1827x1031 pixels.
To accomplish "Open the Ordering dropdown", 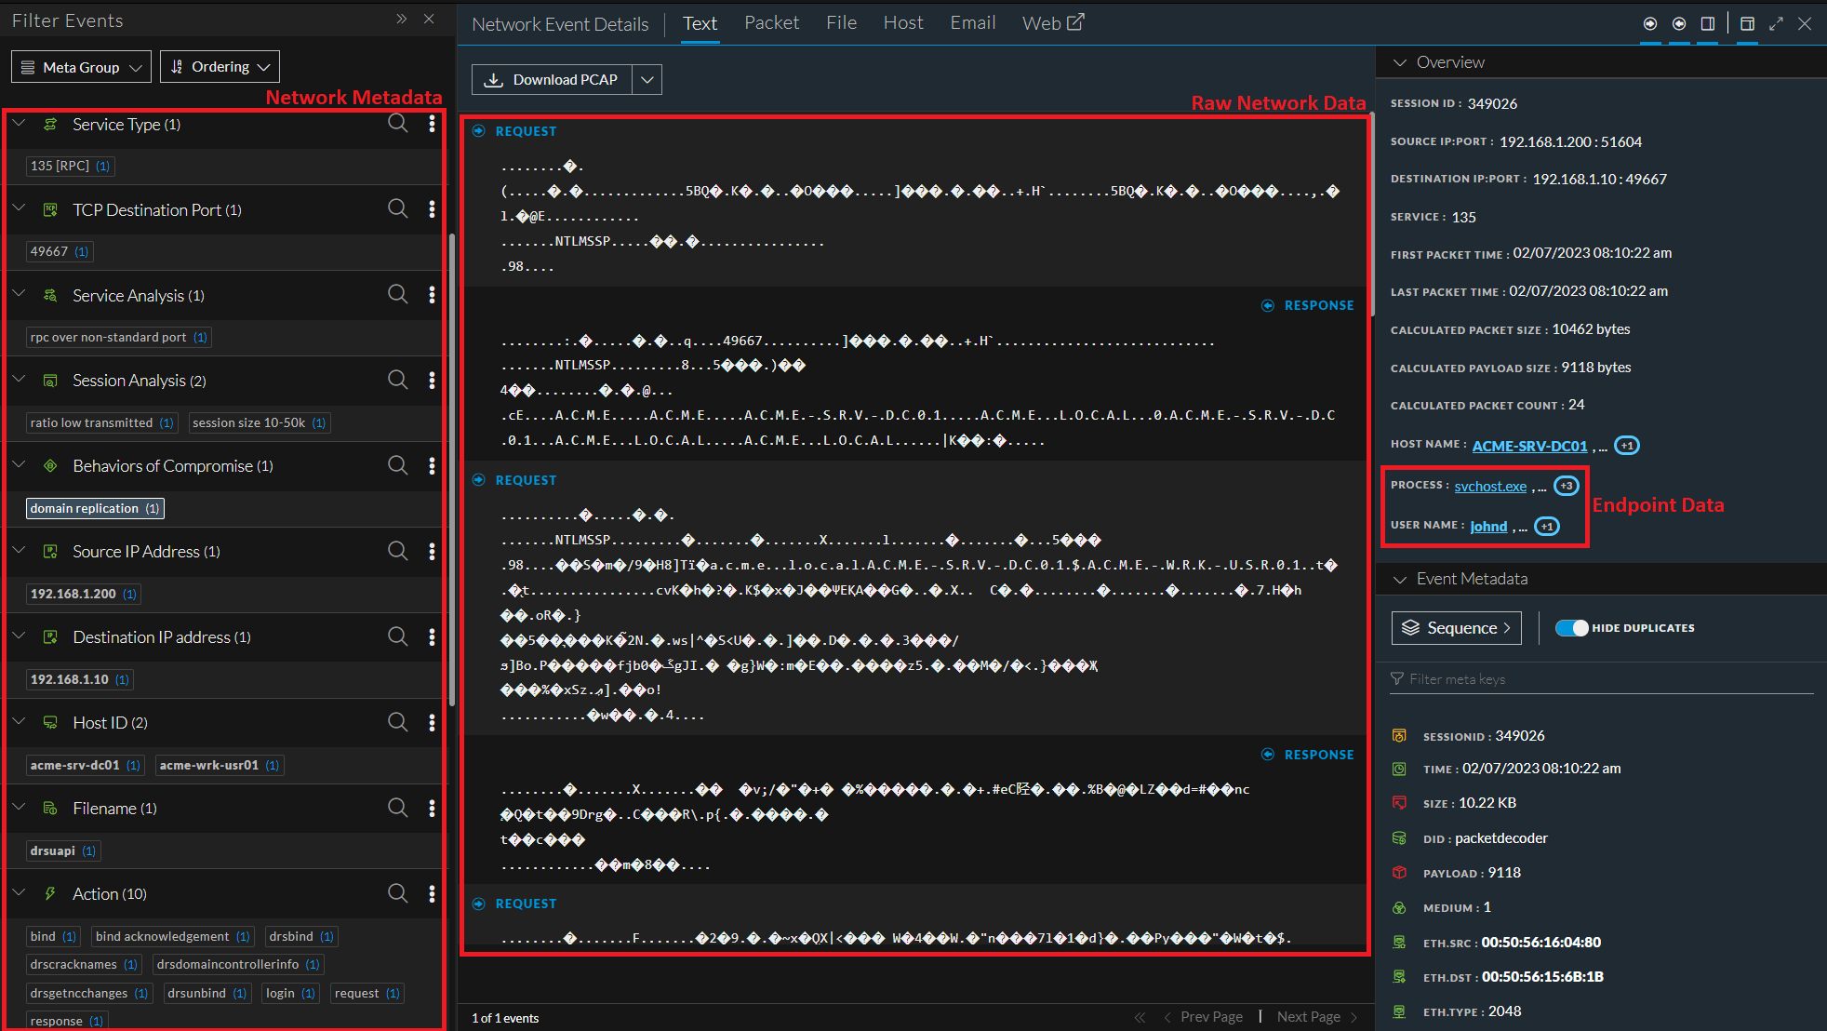I will (x=220, y=67).
